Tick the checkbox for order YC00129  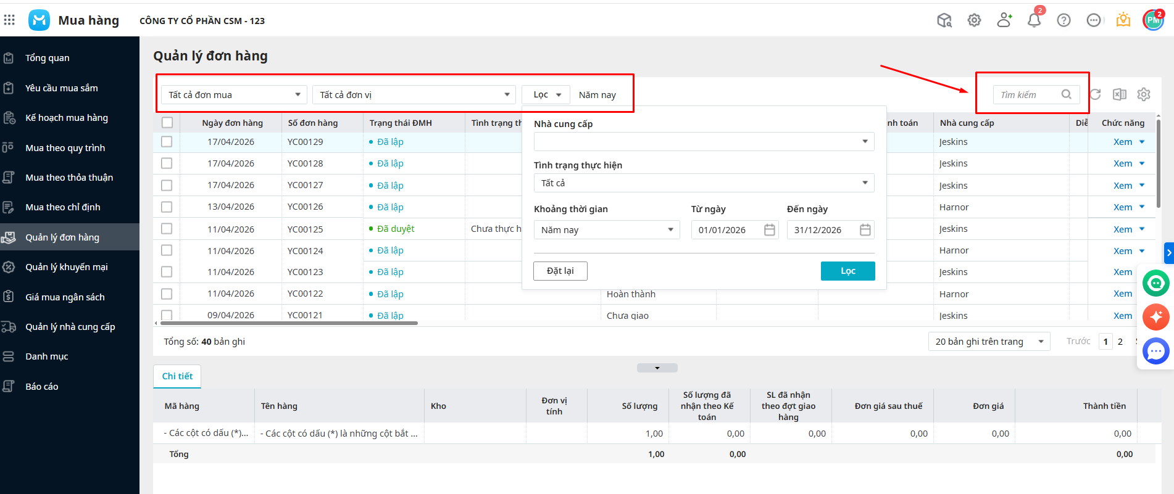(x=167, y=142)
